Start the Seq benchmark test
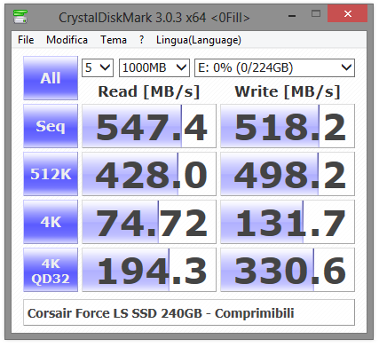Viewport: 379px width, 347px height. tap(51, 126)
